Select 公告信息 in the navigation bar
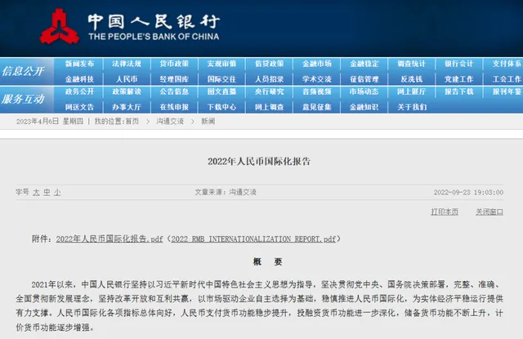The width and height of the screenshot is (523, 339). (174, 92)
